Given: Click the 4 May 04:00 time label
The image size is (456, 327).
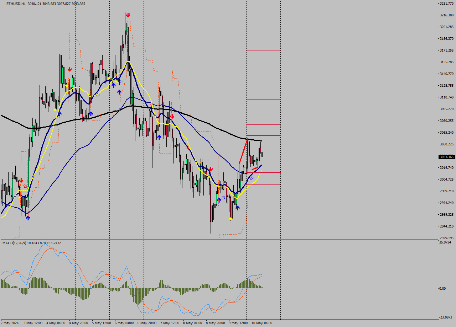Looking at the screenshot, I should point(56,323).
